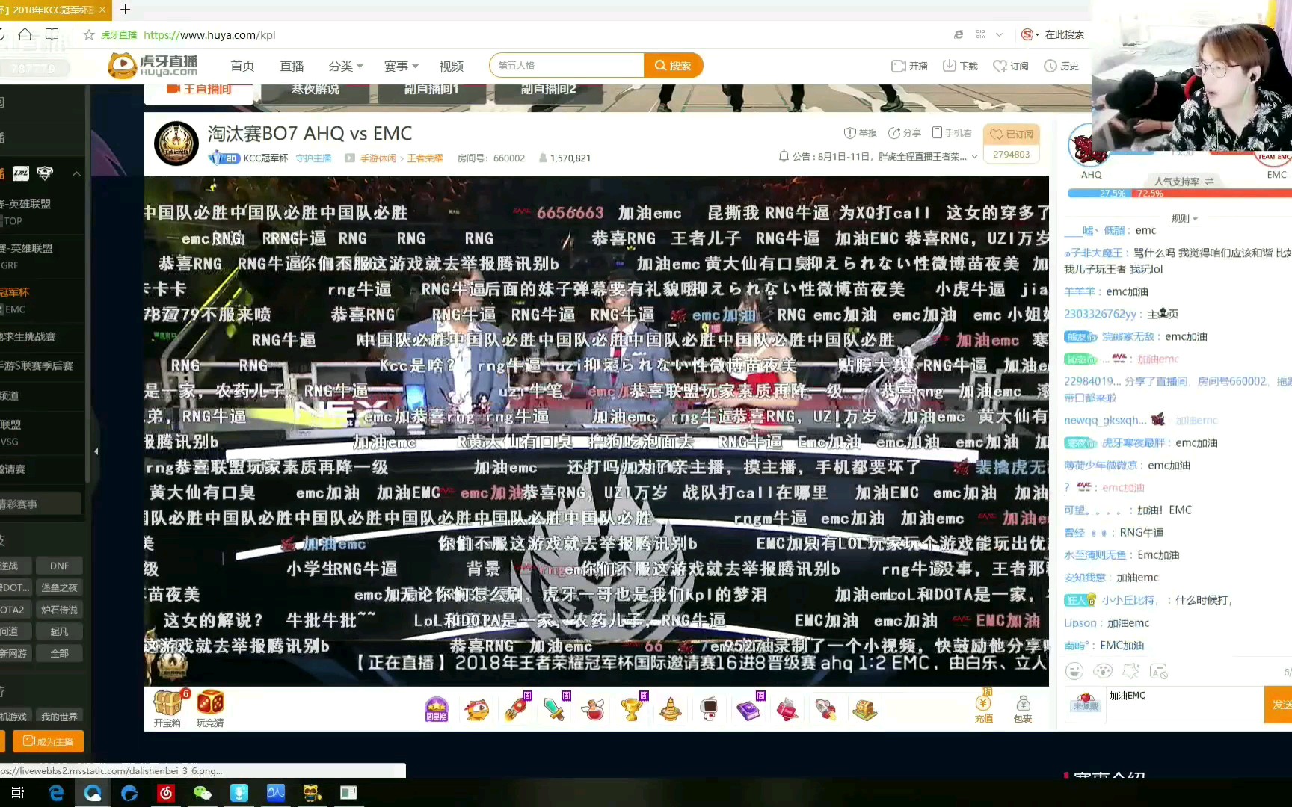Send the chat message

pos(1279,704)
